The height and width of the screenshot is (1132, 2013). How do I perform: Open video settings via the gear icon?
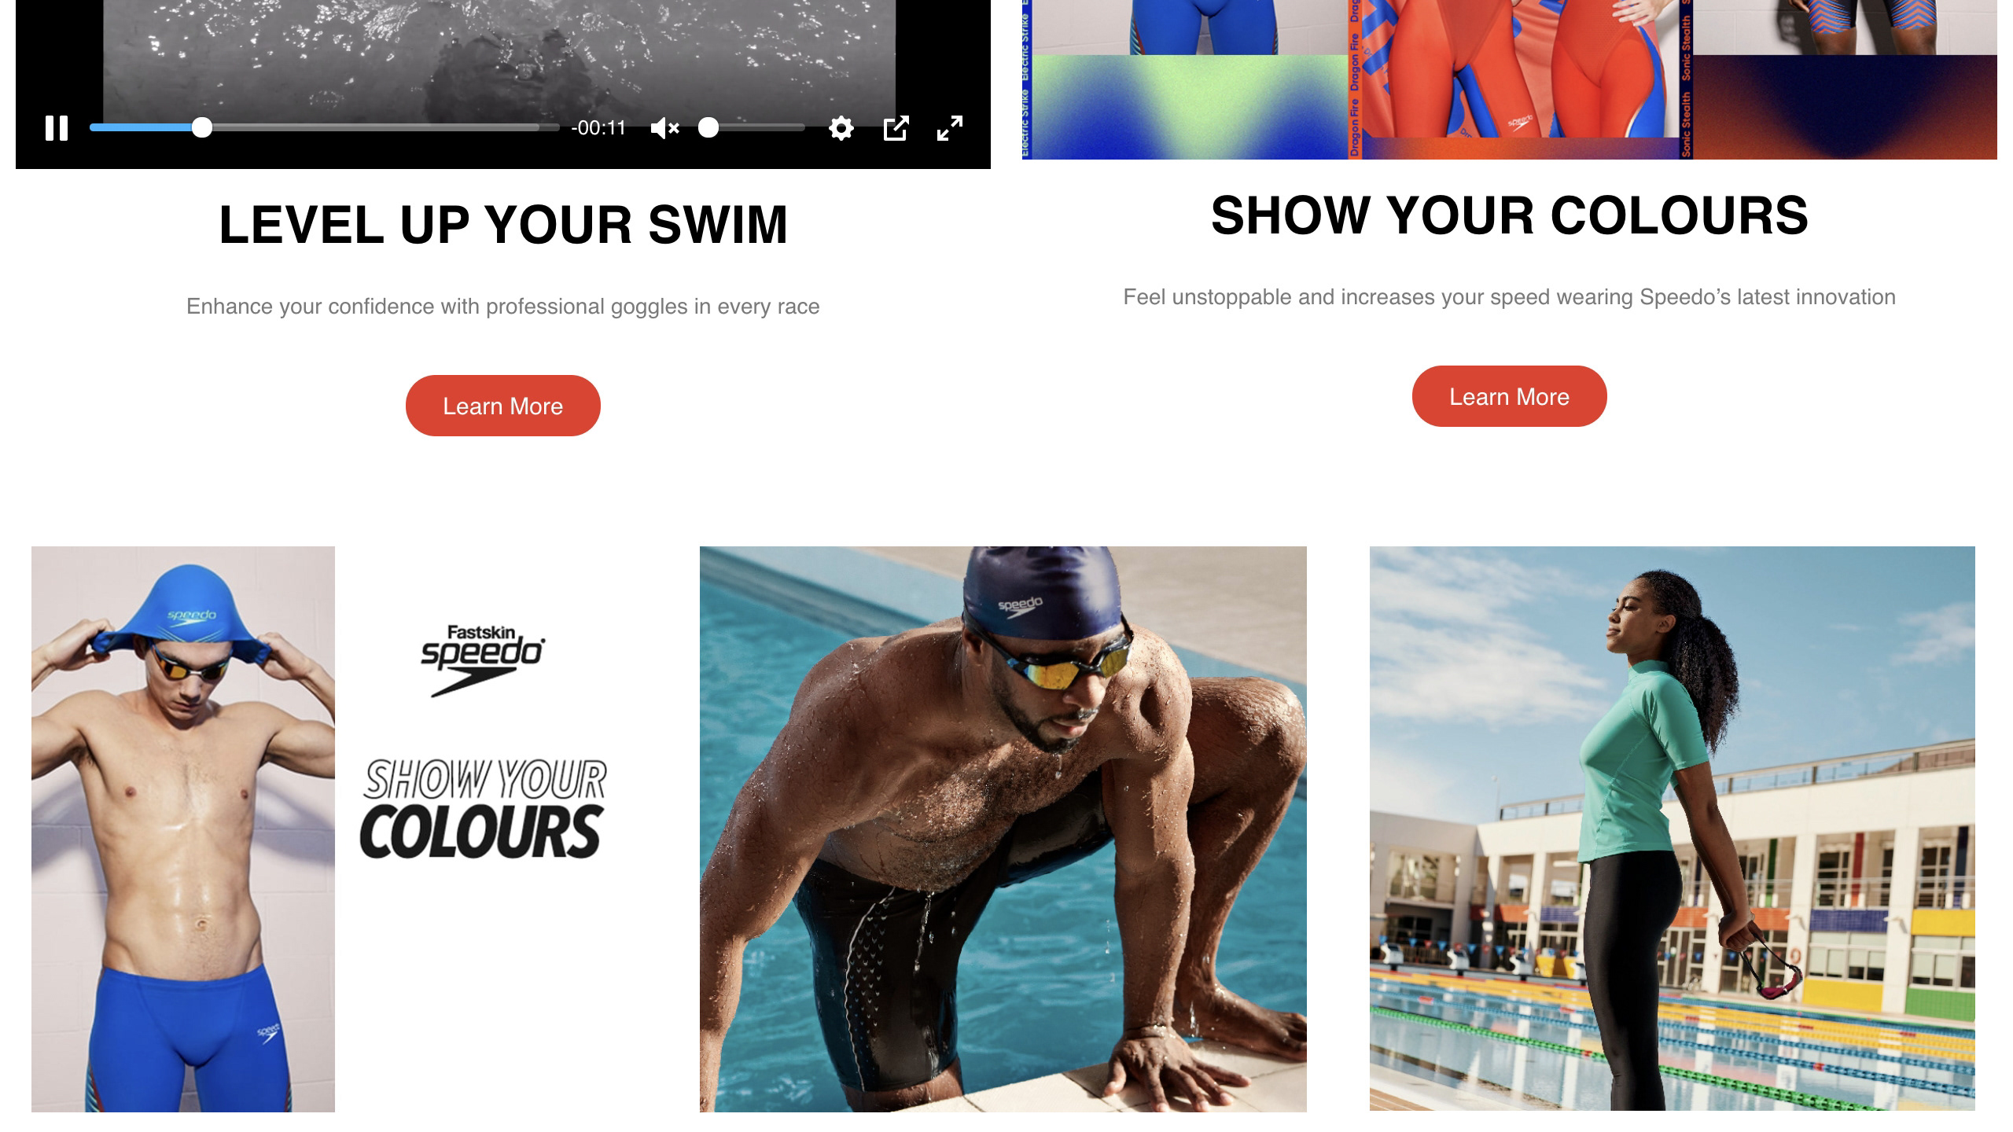tap(841, 127)
